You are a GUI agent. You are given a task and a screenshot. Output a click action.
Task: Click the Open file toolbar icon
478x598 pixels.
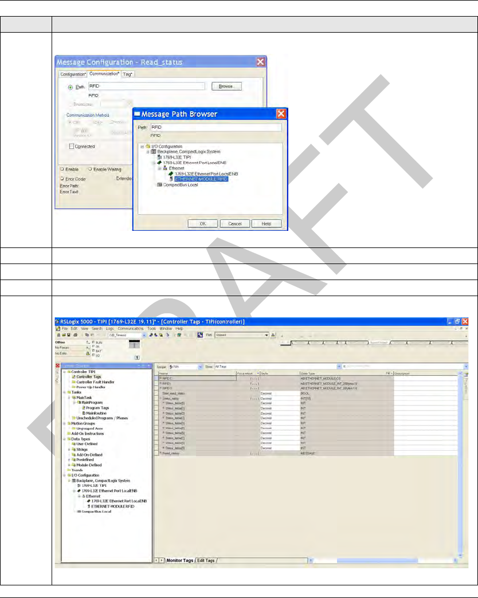click(63, 335)
